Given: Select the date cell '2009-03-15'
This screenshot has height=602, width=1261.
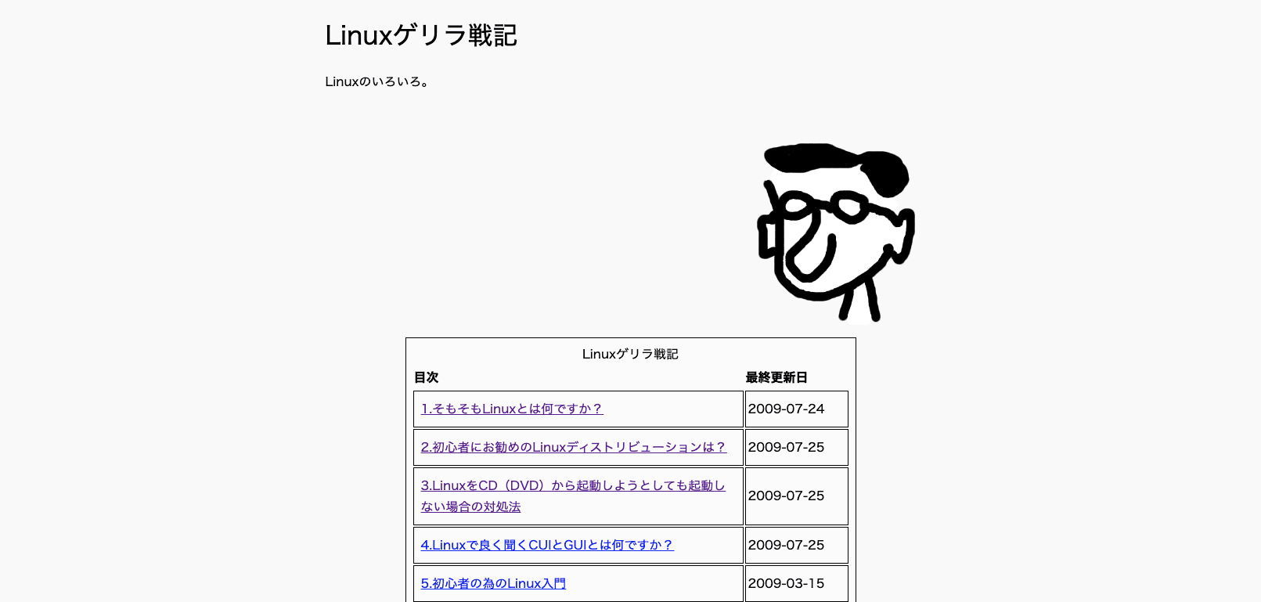Looking at the screenshot, I should tap(786, 583).
